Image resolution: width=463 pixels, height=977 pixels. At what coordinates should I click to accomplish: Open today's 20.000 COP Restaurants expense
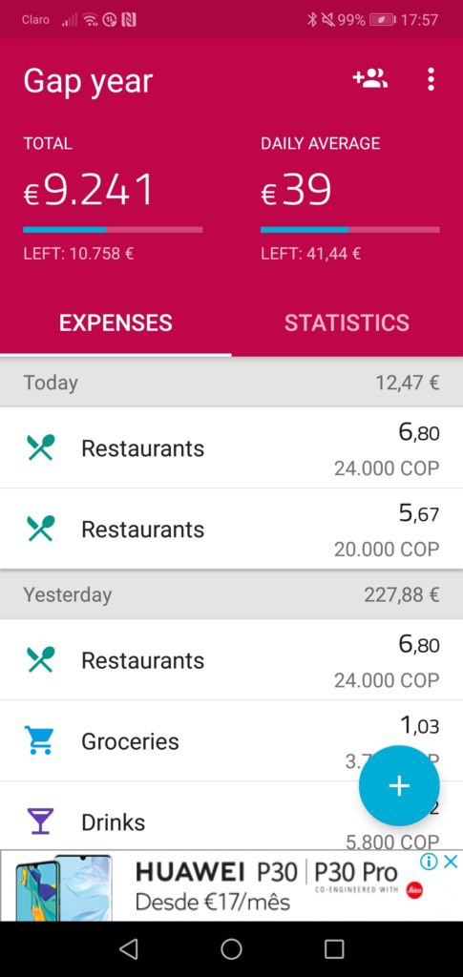click(231, 529)
